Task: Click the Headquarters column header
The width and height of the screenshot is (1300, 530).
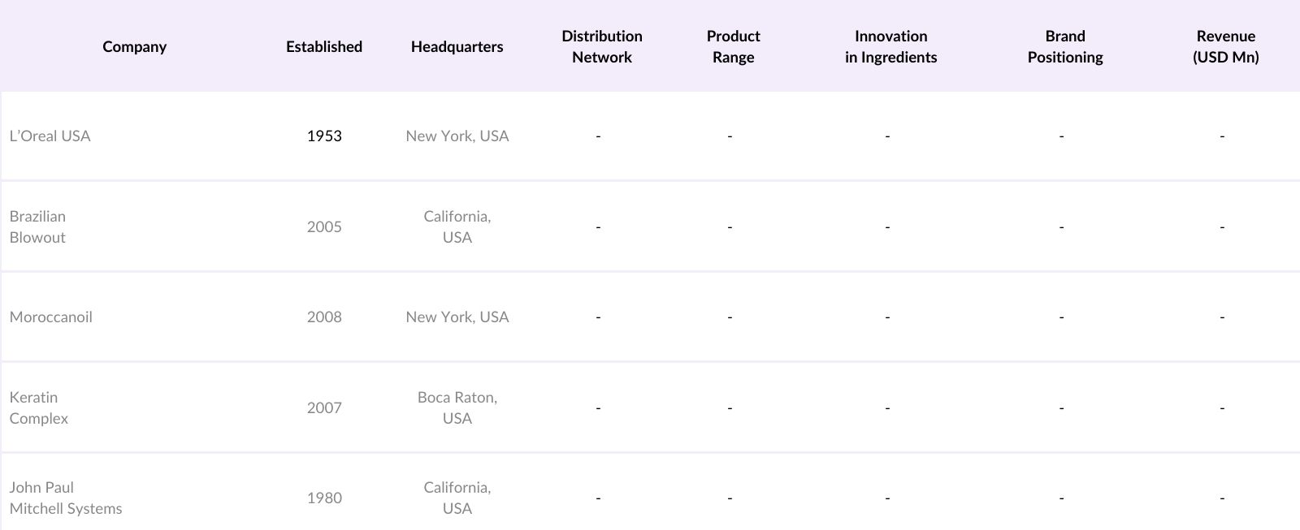Action: (457, 47)
